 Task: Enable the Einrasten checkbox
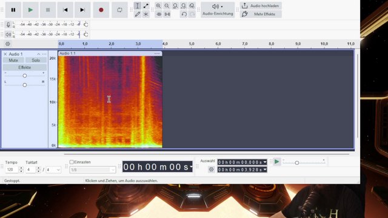(x=72, y=162)
